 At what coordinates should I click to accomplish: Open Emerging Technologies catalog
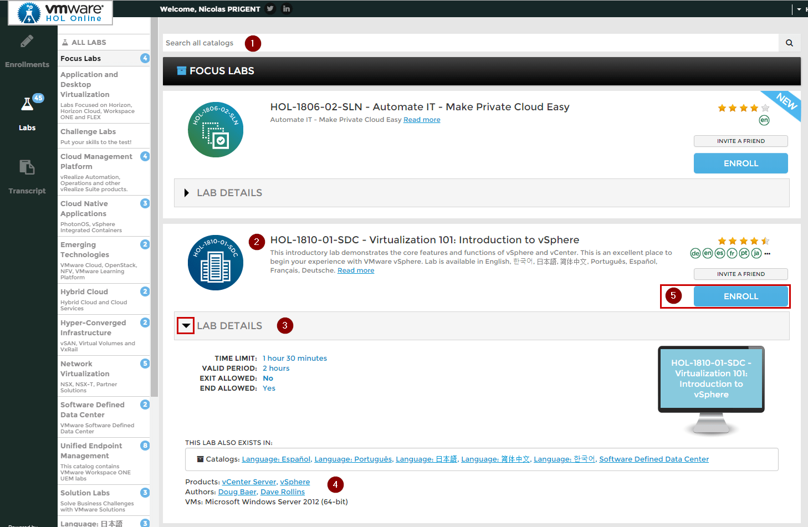click(104, 260)
